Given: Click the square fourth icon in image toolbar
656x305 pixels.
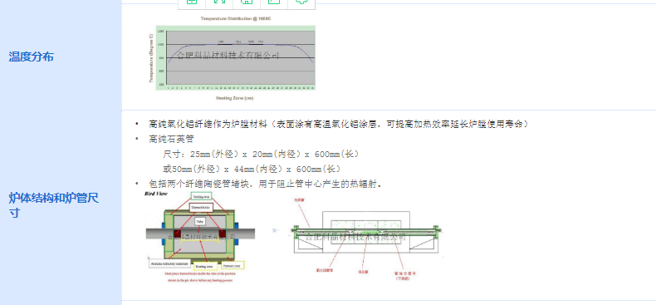Looking at the screenshot, I should (x=274, y=2).
